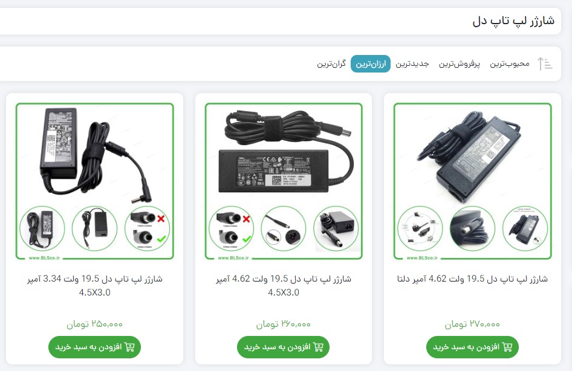Open the 4.62 آمپر 4.5X3.0 charger title
The height and width of the screenshot is (371, 572).
pos(284,286)
